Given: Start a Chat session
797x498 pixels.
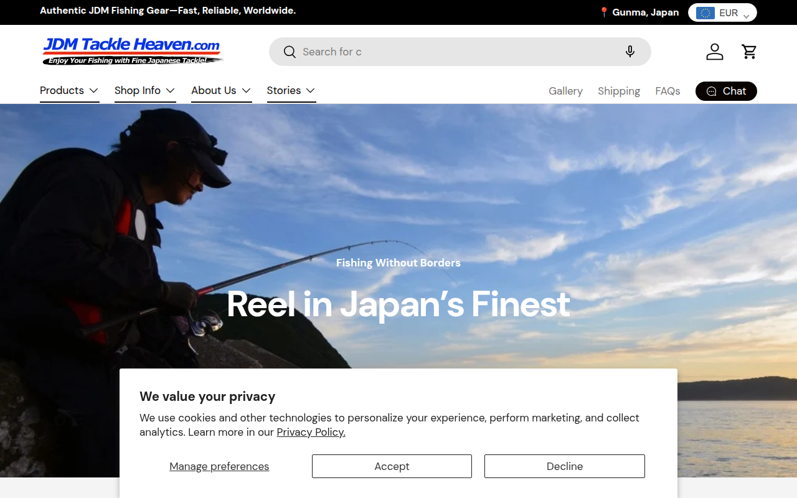Looking at the screenshot, I should [726, 91].
